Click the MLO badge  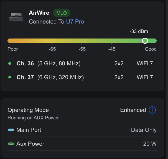coord(62,13)
